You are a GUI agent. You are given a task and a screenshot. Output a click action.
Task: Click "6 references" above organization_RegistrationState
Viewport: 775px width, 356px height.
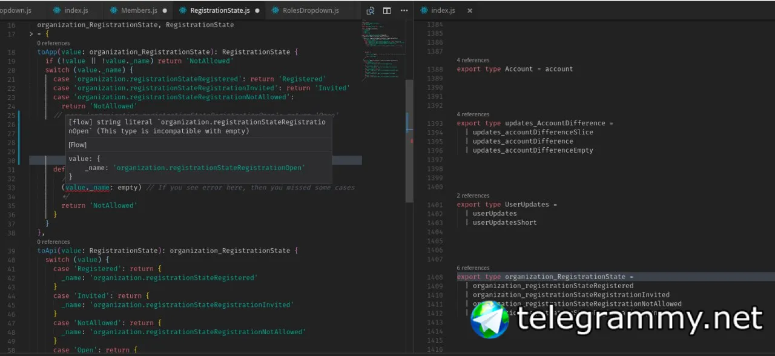473,268
